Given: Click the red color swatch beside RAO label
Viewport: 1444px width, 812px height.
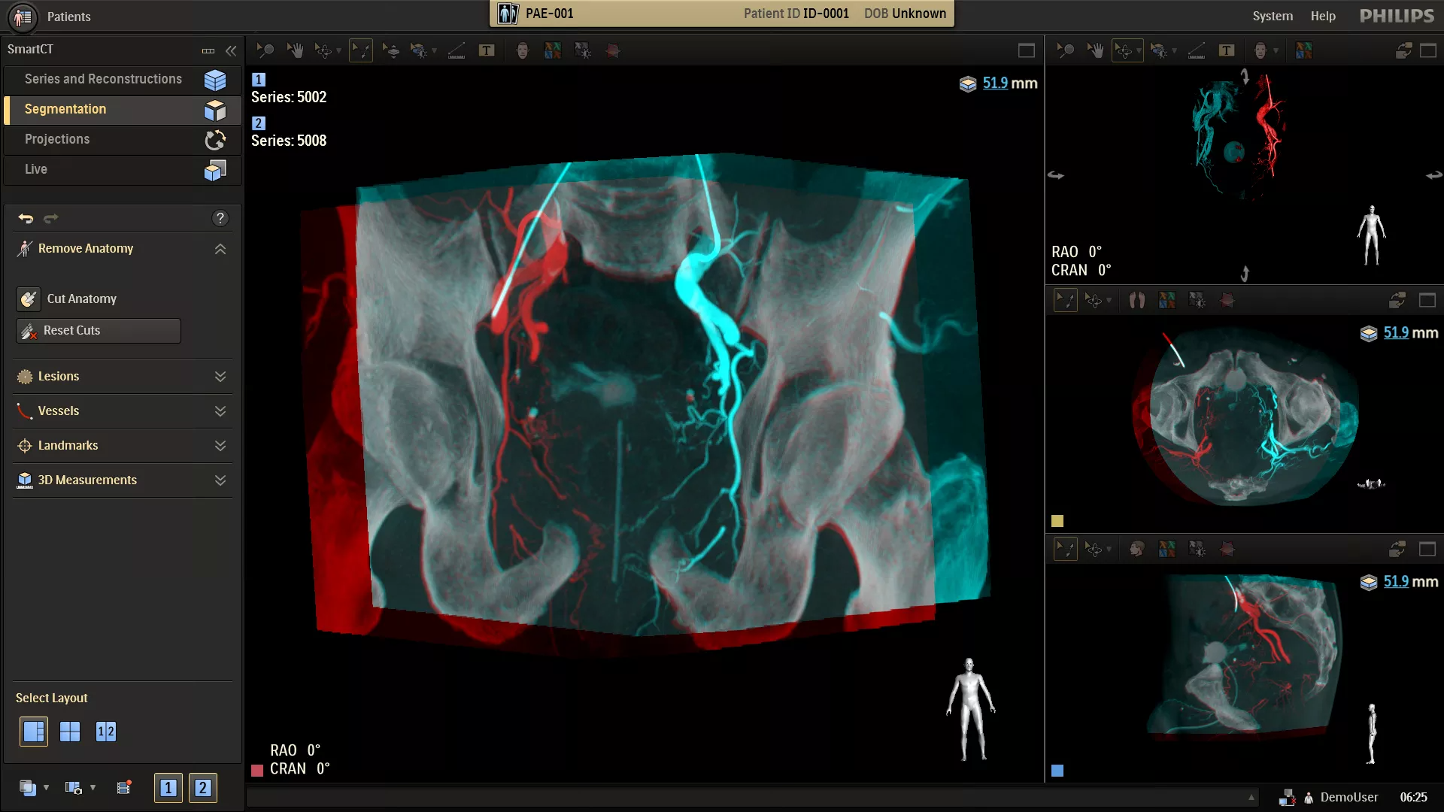Looking at the screenshot, I should click(x=257, y=770).
